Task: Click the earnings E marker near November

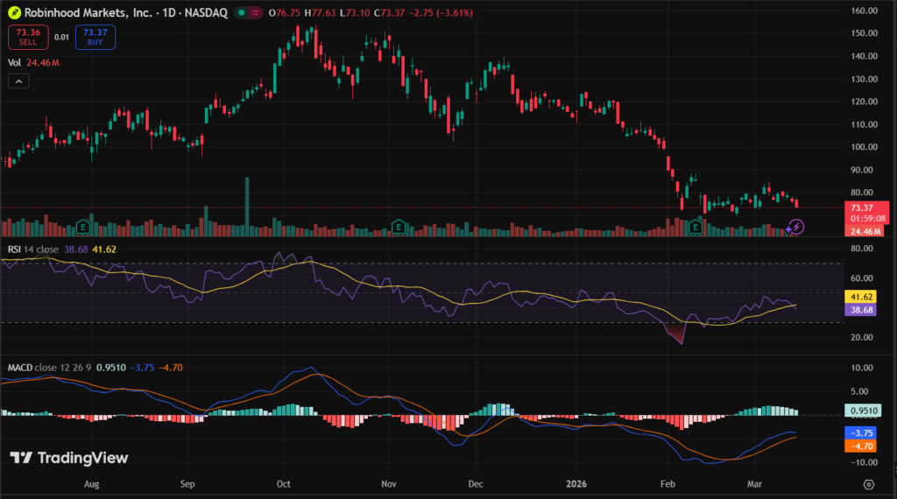Action: coord(399,226)
